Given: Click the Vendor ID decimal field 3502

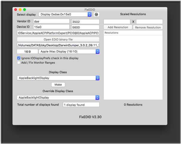Looking at the screenshot, I should pyautogui.click(x=85, y=22).
